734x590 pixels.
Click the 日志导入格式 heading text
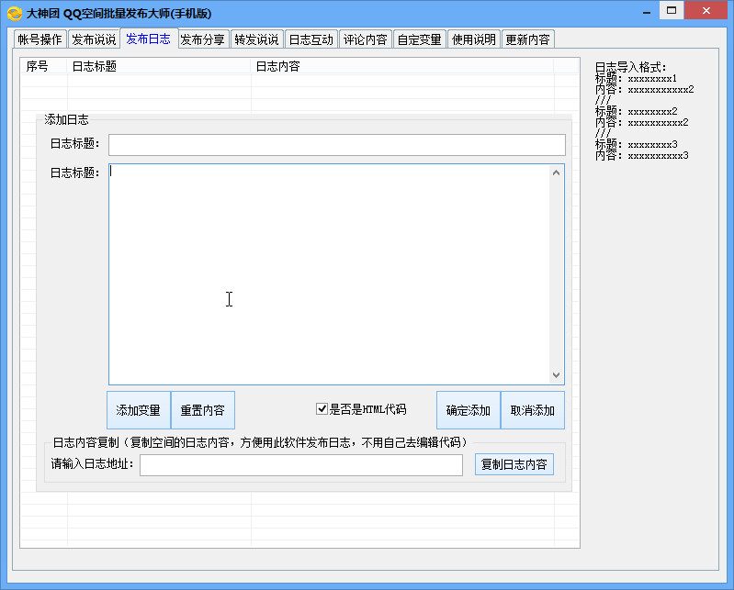(x=630, y=67)
